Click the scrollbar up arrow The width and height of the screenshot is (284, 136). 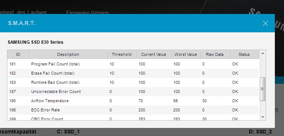(263, 53)
